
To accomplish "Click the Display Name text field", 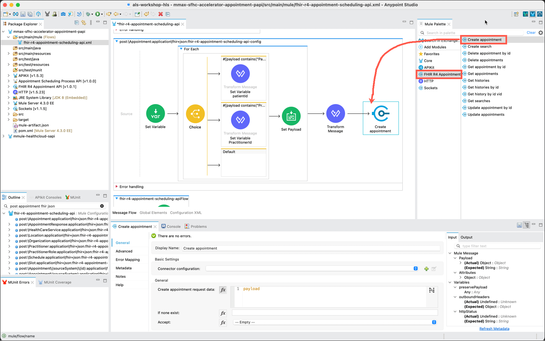I will pyautogui.click(x=311, y=248).
